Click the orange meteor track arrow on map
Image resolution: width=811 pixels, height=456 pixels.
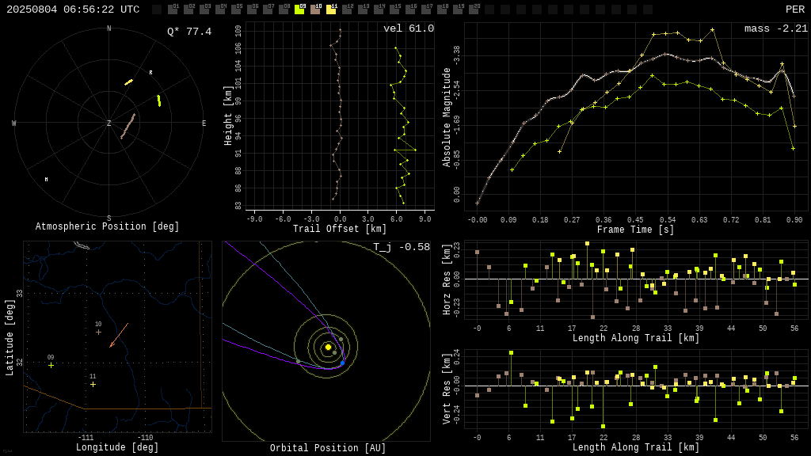pyautogui.click(x=119, y=336)
